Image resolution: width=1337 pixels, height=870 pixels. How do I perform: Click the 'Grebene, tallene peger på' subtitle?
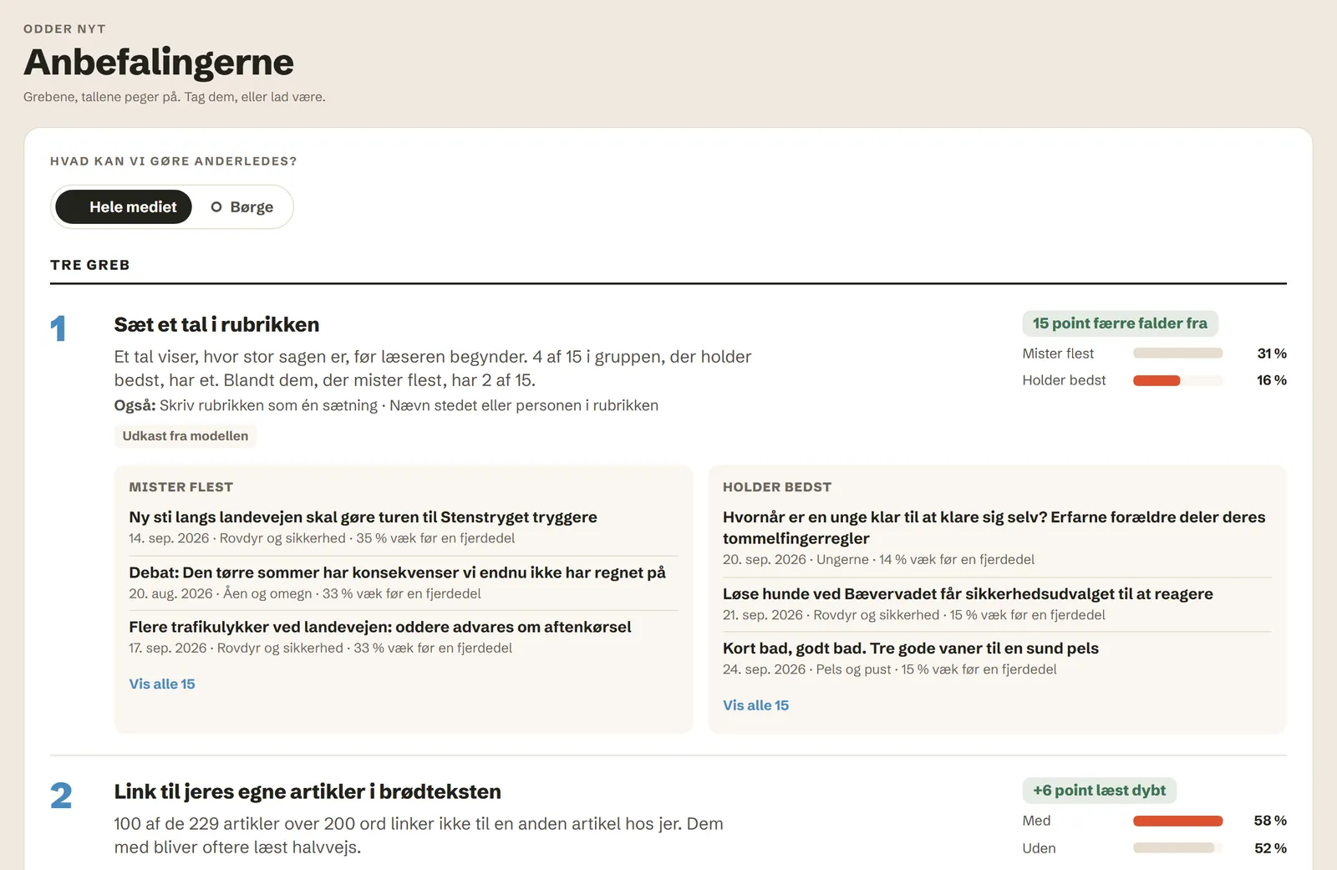(x=175, y=97)
